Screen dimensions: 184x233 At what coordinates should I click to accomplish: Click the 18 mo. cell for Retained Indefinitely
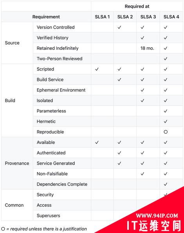coord(147,48)
